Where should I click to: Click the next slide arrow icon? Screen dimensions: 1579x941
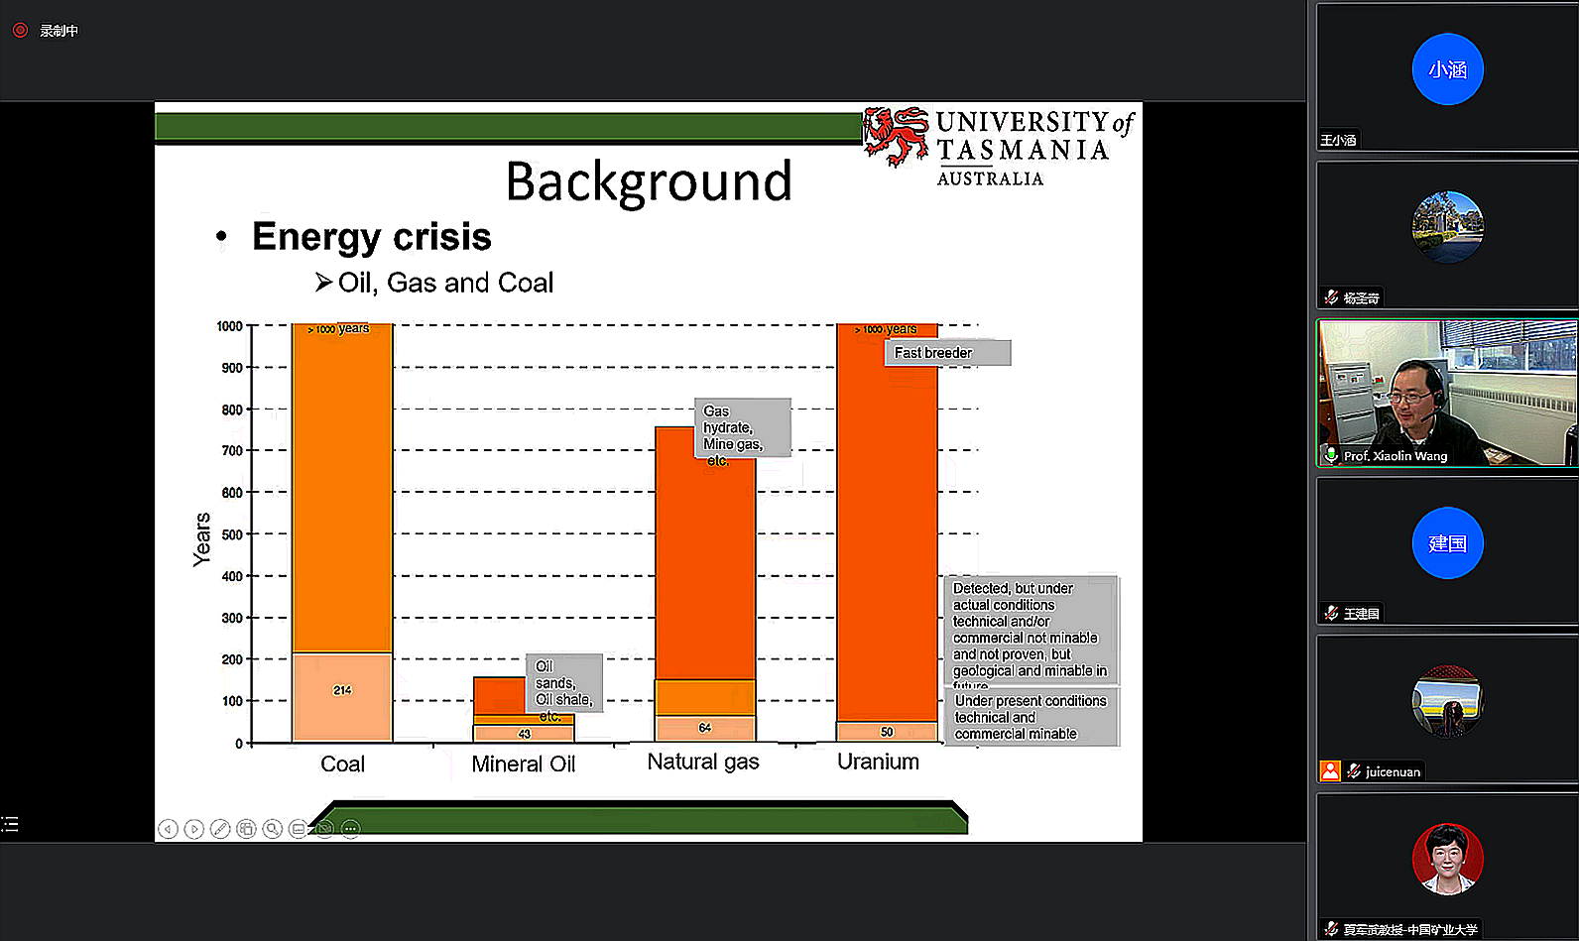click(194, 829)
